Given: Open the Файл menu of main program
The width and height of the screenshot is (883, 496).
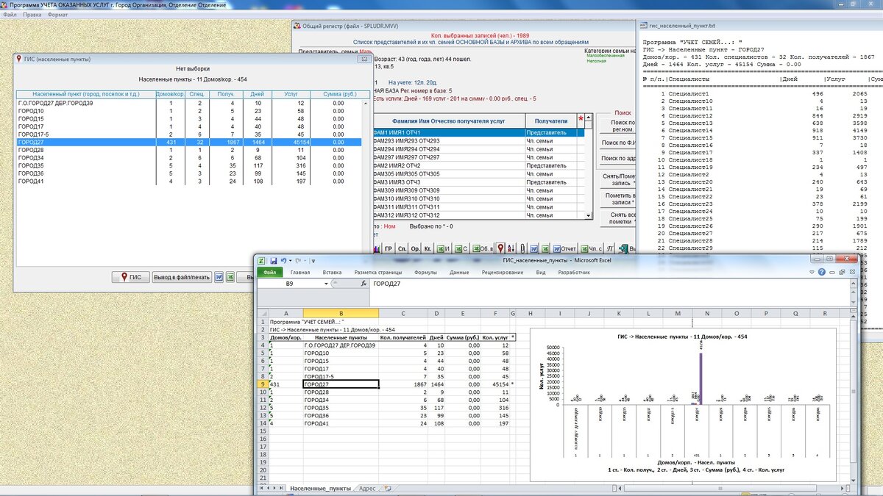Looking at the screenshot, I should point(9,15).
